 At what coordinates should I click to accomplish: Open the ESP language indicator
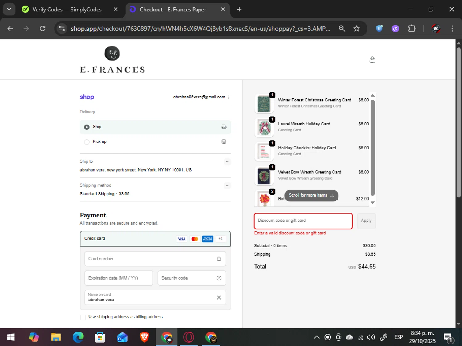coord(399,337)
